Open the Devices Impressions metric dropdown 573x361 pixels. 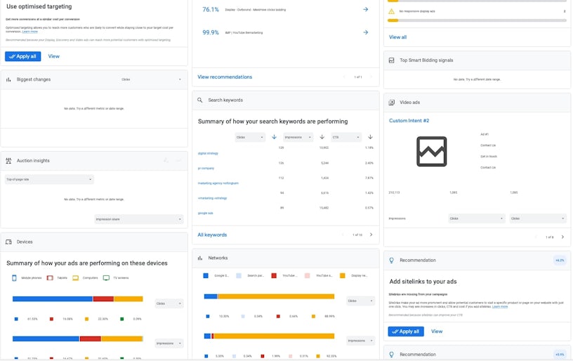(x=169, y=343)
